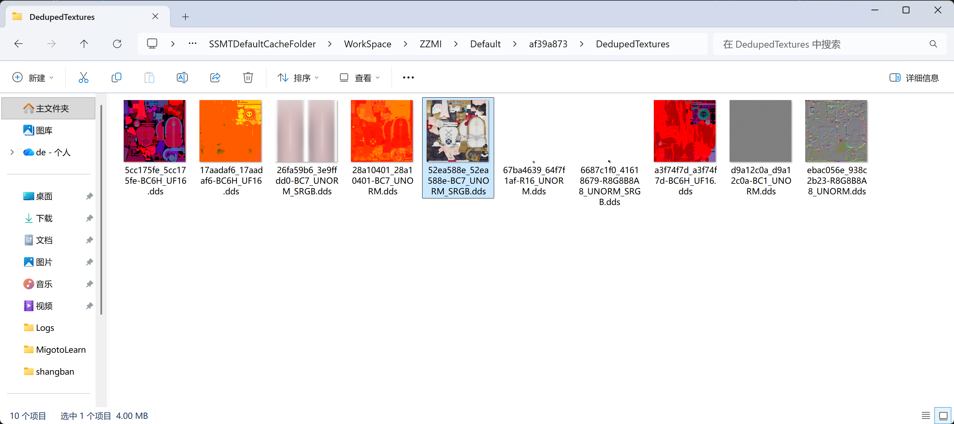Screen dimensions: 954x424
Task: Expand the de - 个人 OneDrive tree
Action: click(x=12, y=152)
